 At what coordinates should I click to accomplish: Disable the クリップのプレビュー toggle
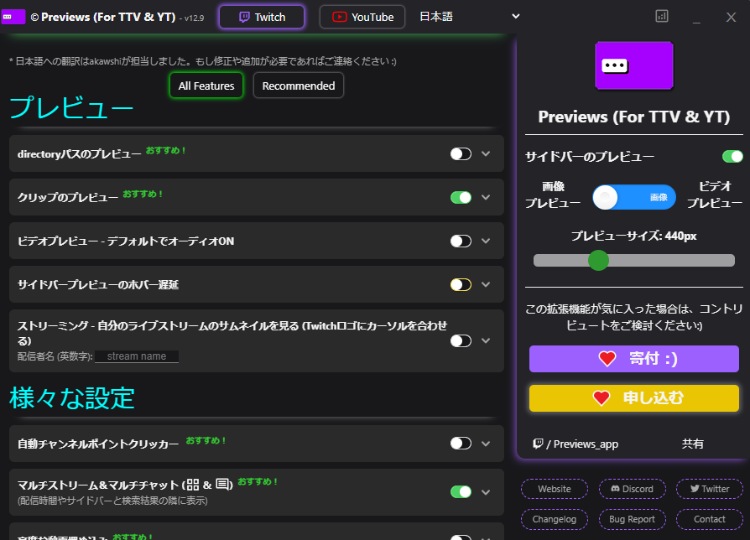[x=461, y=197]
